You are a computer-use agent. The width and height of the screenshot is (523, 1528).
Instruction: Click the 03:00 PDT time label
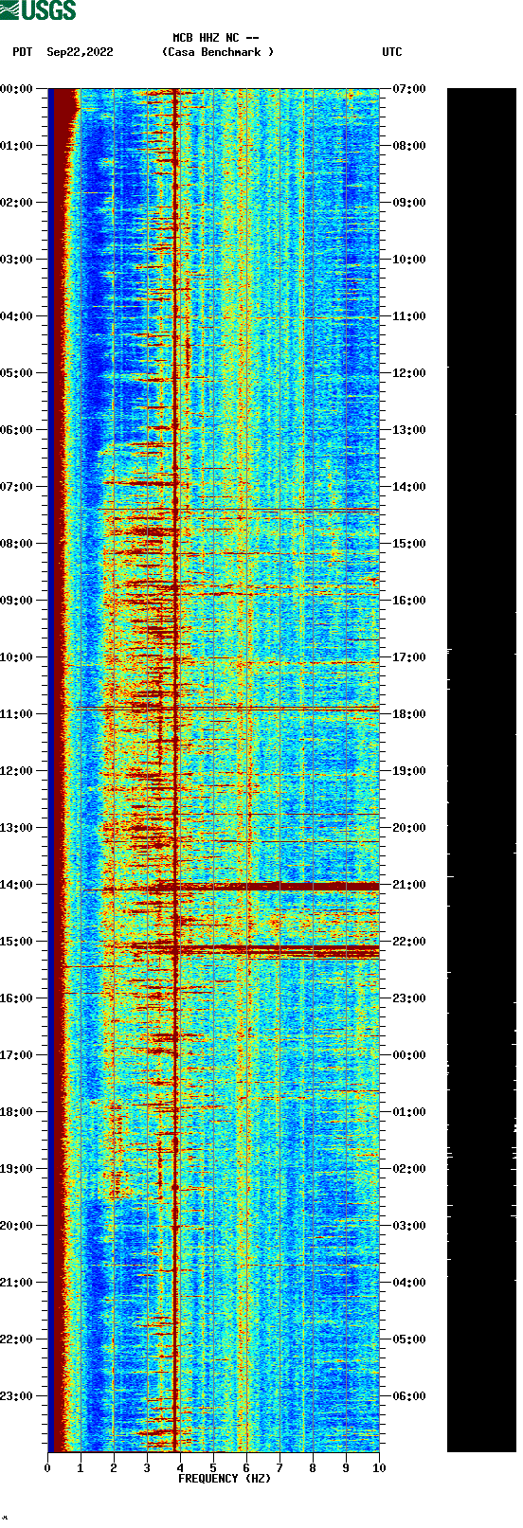17,260
